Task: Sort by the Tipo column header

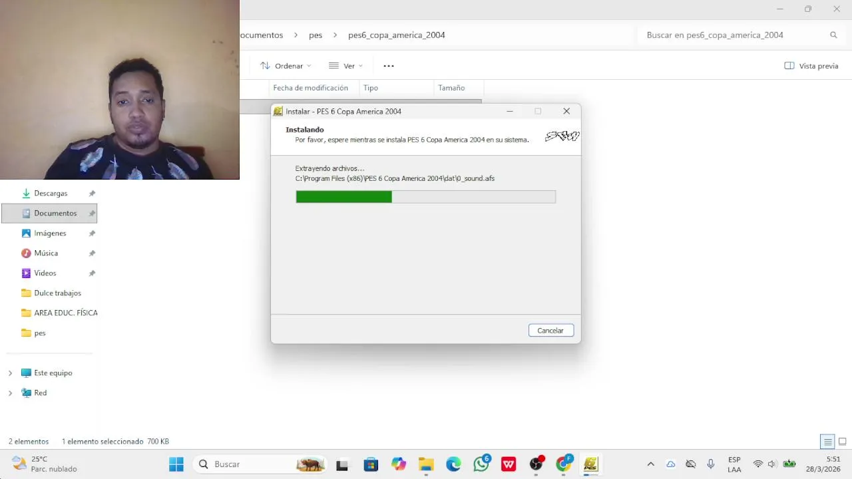Action: (x=371, y=88)
